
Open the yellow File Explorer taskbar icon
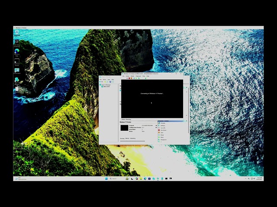tap(141, 179)
